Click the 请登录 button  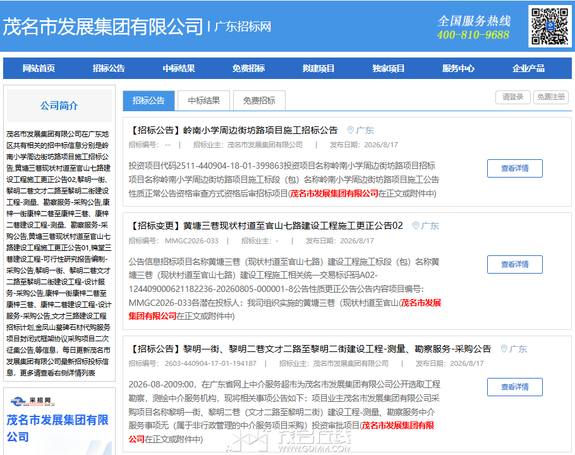pyautogui.click(x=513, y=97)
